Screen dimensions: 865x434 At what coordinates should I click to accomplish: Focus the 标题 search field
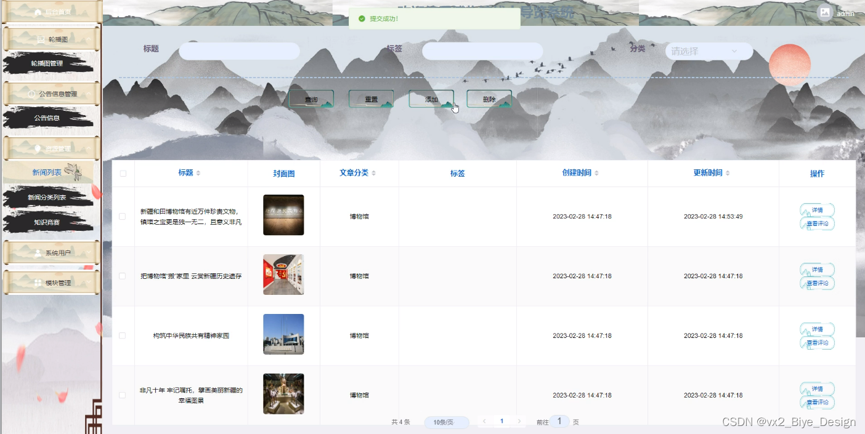click(239, 51)
